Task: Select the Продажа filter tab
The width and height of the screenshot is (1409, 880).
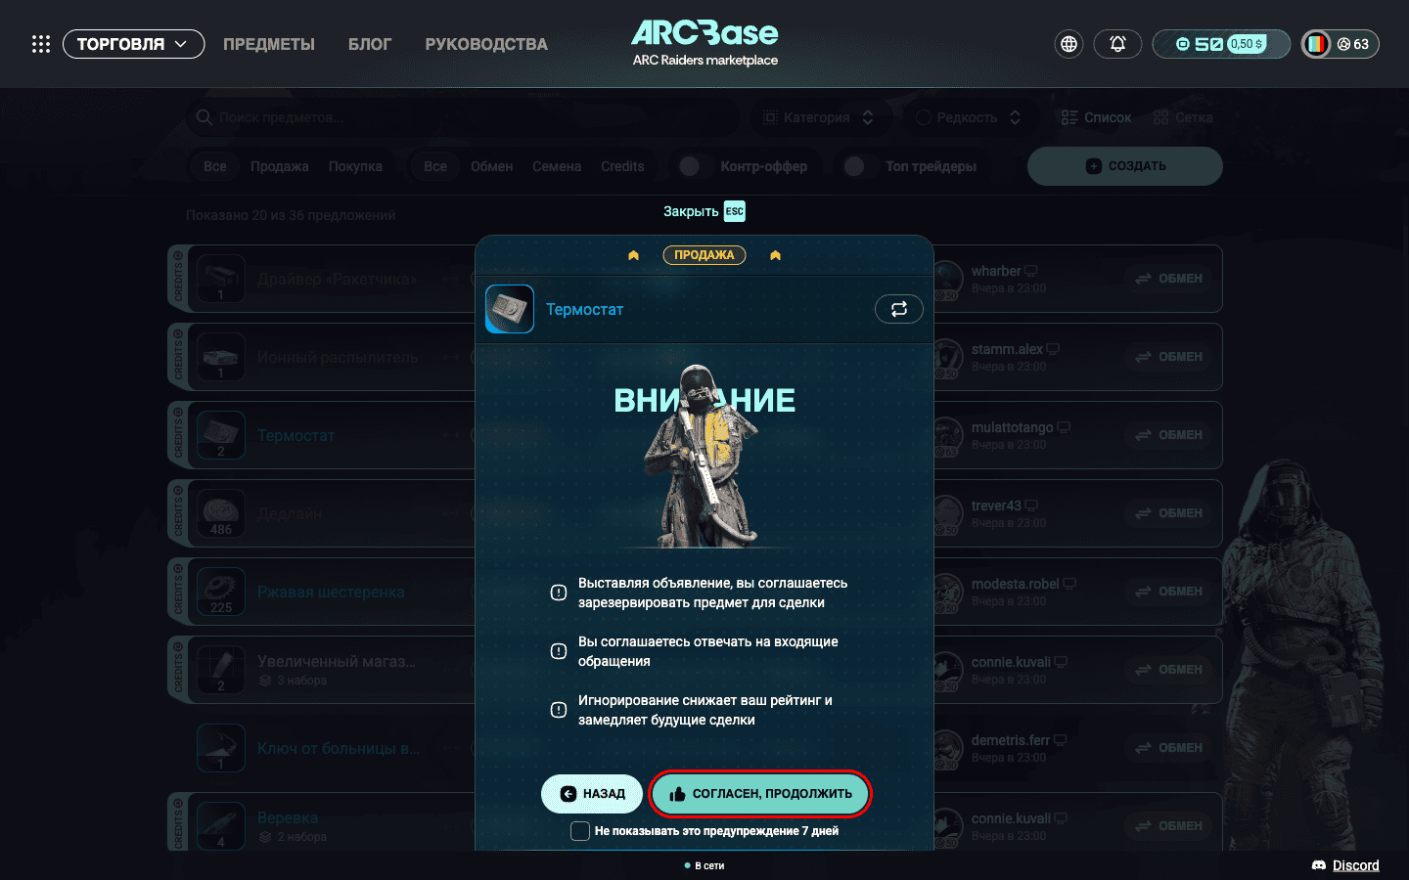Action: pyautogui.click(x=279, y=166)
